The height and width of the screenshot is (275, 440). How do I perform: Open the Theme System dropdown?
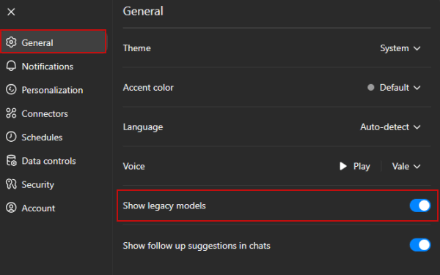point(400,48)
